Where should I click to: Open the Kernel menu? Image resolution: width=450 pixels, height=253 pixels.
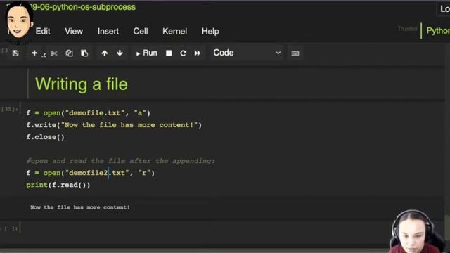(175, 31)
